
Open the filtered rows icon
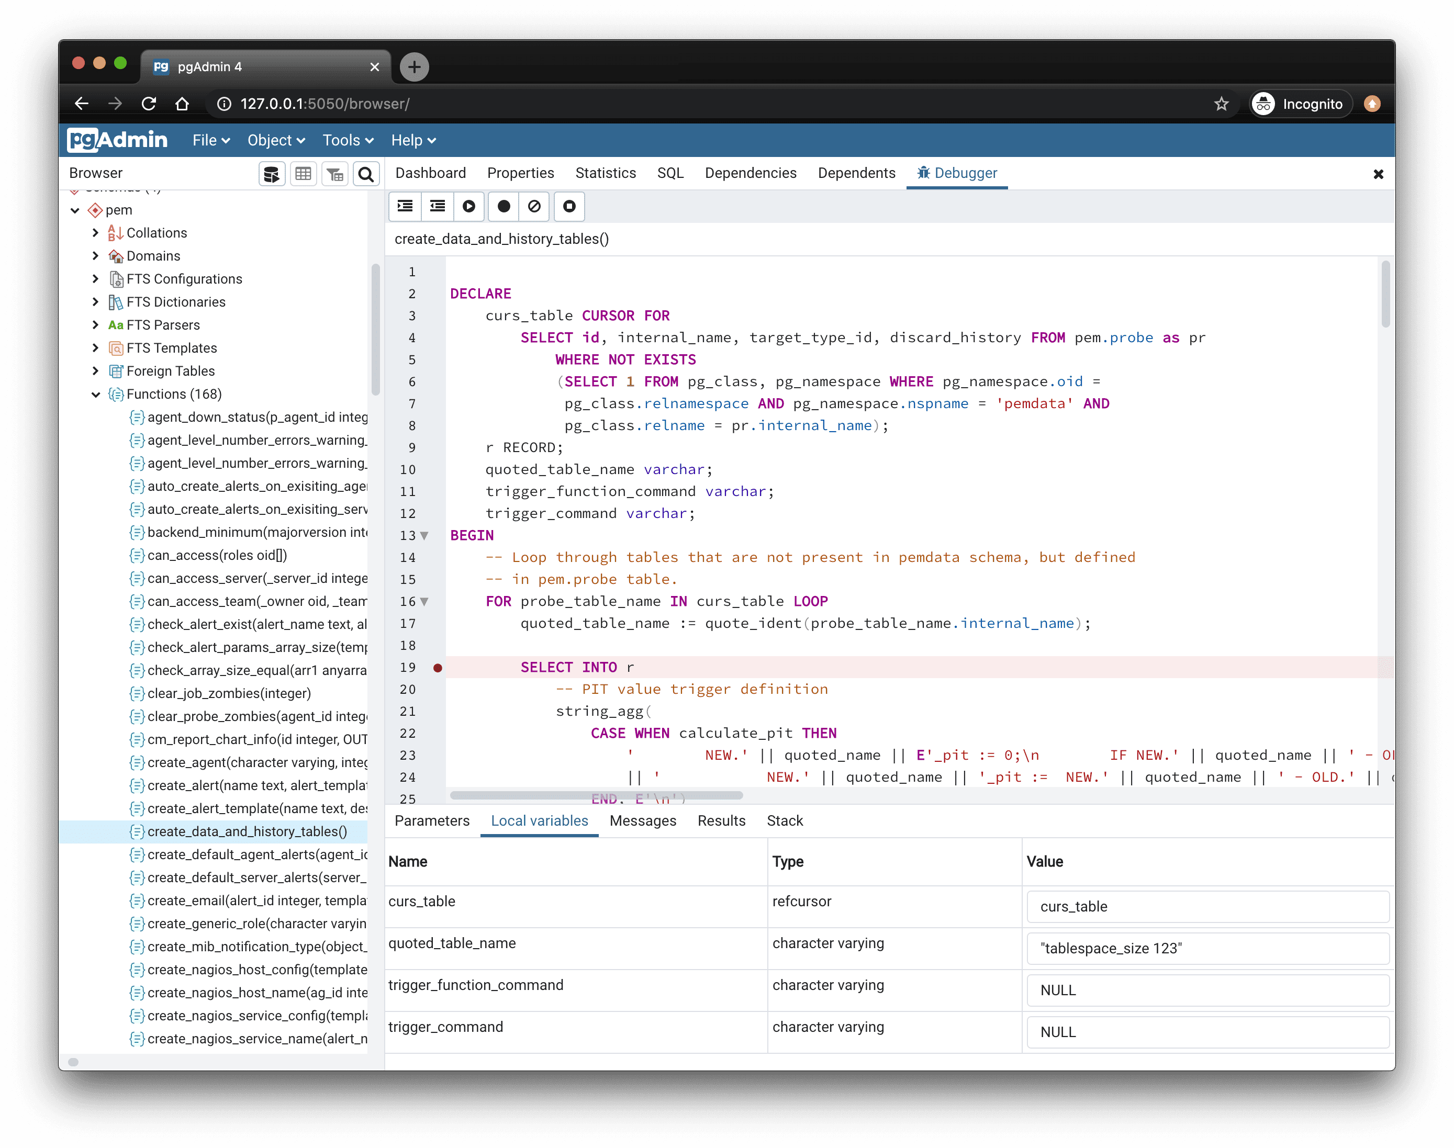point(335,173)
